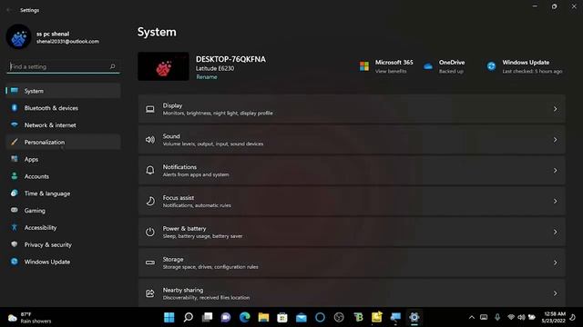This screenshot has width=583, height=327.
Task: Click the search magnifier in Find a setting
Action: pyautogui.click(x=113, y=66)
